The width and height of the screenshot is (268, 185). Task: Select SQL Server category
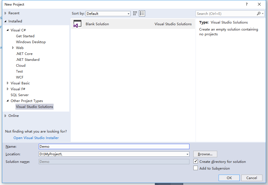[x=20, y=95]
